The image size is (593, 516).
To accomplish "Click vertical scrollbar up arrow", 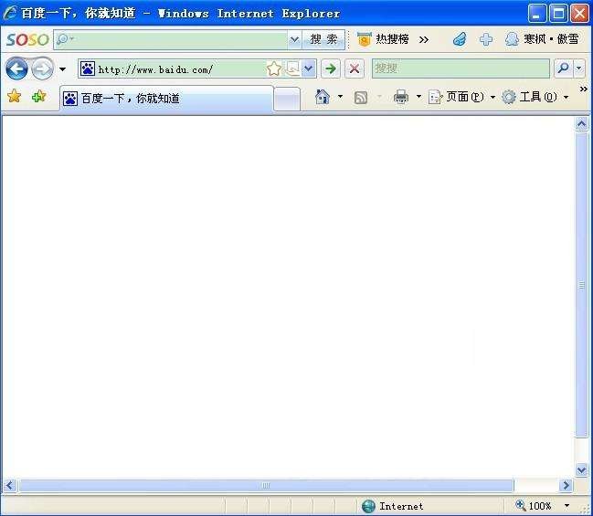I will (x=582, y=123).
